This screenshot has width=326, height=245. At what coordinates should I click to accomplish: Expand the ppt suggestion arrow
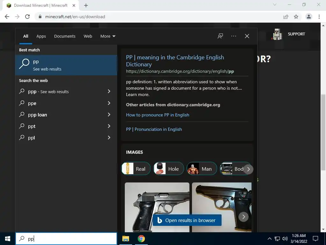(x=109, y=126)
